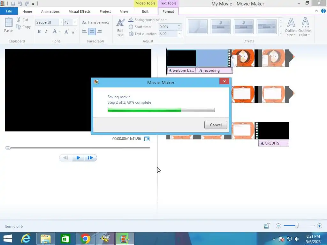Select the second text effect thumbnail
Image resolution: width=327 pixels, height=245 pixels.
(221, 27)
